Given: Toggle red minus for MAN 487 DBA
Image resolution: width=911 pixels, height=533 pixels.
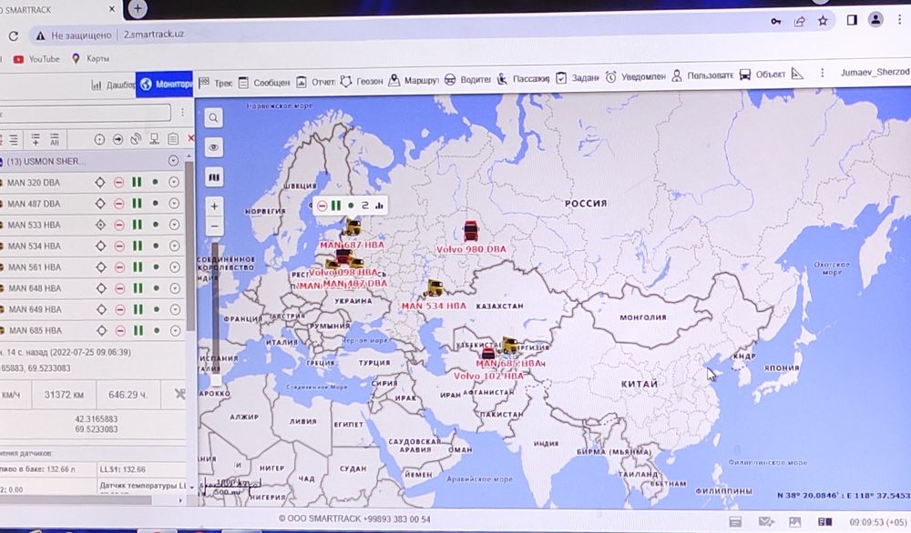Looking at the screenshot, I should click(118, 204).
